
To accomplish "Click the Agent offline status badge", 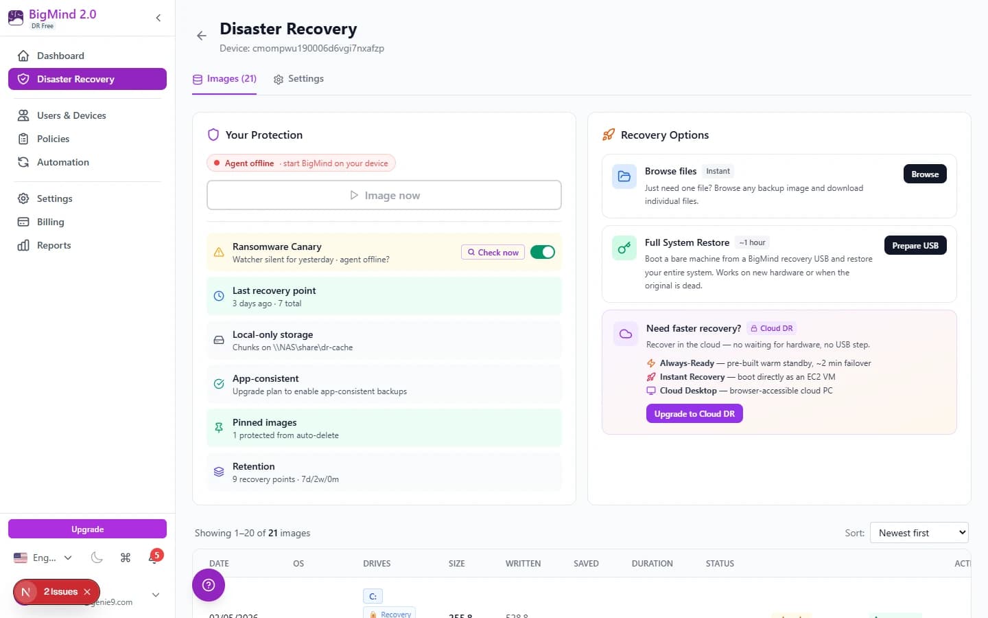I will tap(301, 163).
